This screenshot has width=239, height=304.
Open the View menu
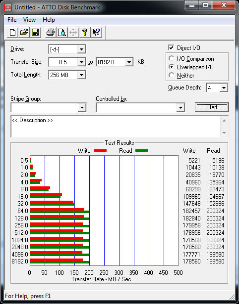[29, 20]
